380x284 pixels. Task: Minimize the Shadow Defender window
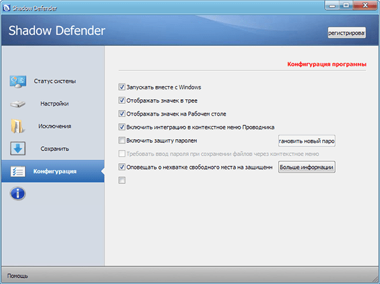point(332,5)
